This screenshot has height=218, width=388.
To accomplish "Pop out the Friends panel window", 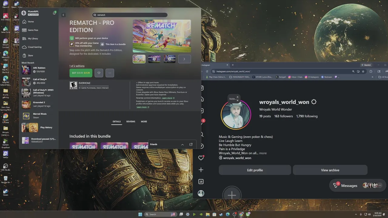I will pos(191,144).
